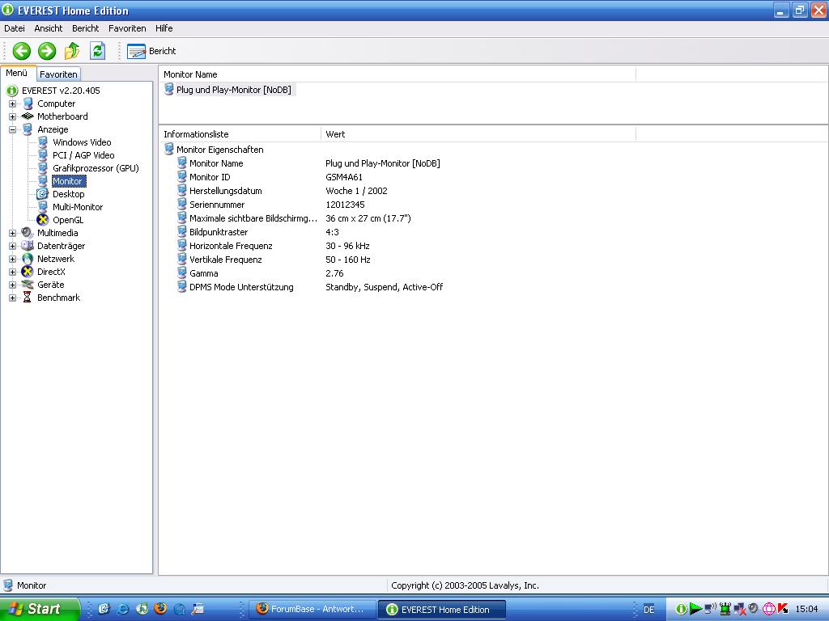Click the Wert column header
Viewport: 829px width, 621px height.
point(478,134)
